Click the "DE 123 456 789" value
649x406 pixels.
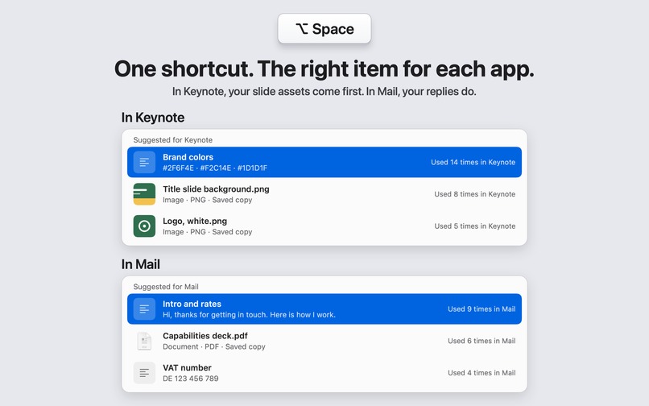pyautogui.click(x=190, y=379)
